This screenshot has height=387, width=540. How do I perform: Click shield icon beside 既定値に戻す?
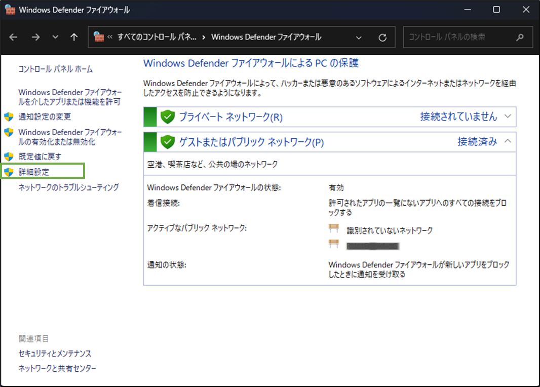[9, 157]
